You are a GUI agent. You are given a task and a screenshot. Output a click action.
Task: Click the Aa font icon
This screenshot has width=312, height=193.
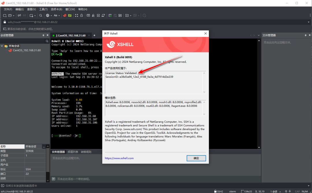click(x=55, y=16)
